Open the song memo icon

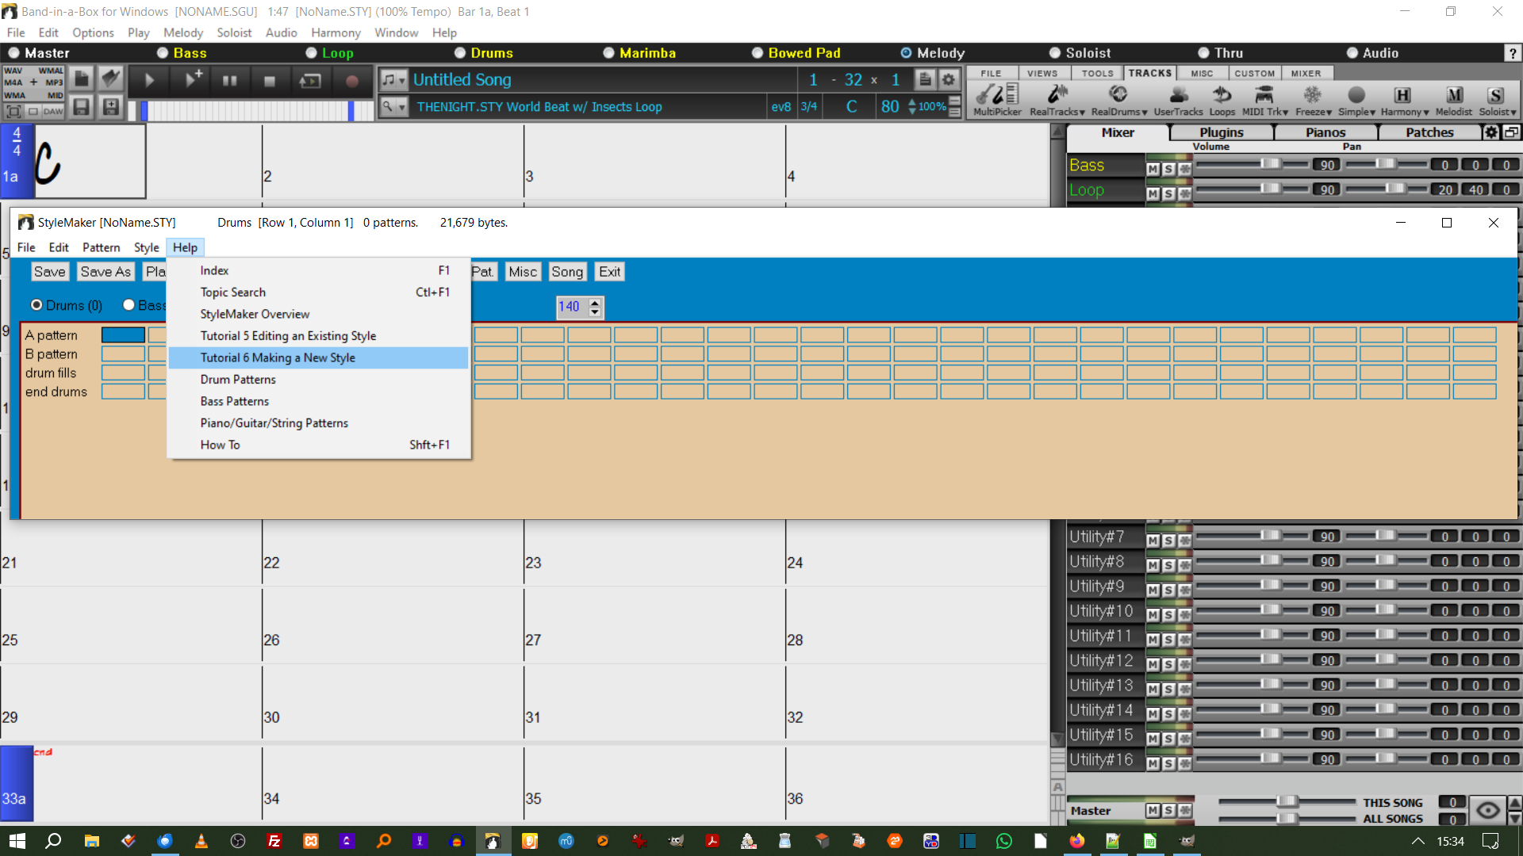(x=925, y=79)
